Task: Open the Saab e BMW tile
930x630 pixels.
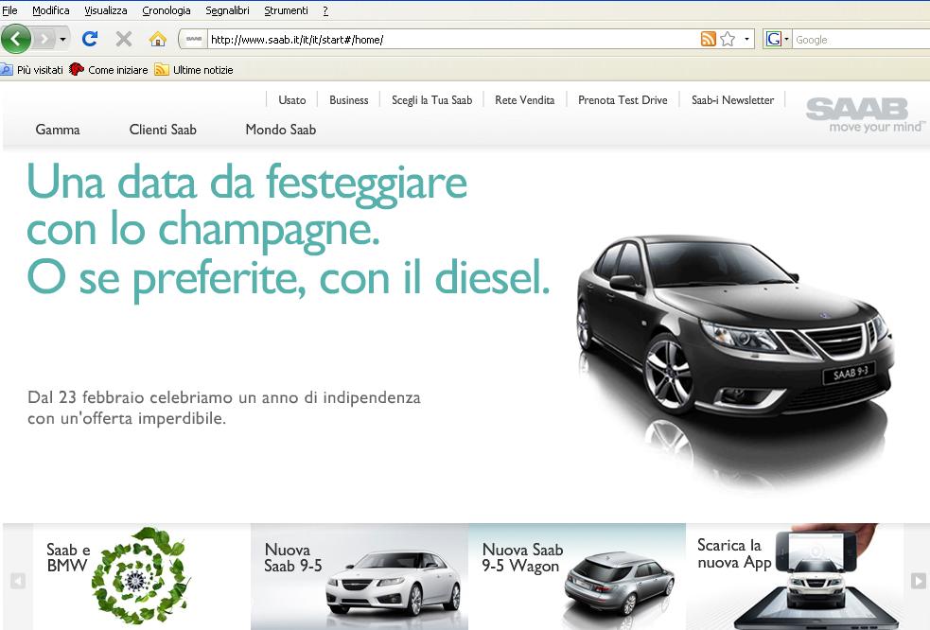Action: (x=142, y=576)
